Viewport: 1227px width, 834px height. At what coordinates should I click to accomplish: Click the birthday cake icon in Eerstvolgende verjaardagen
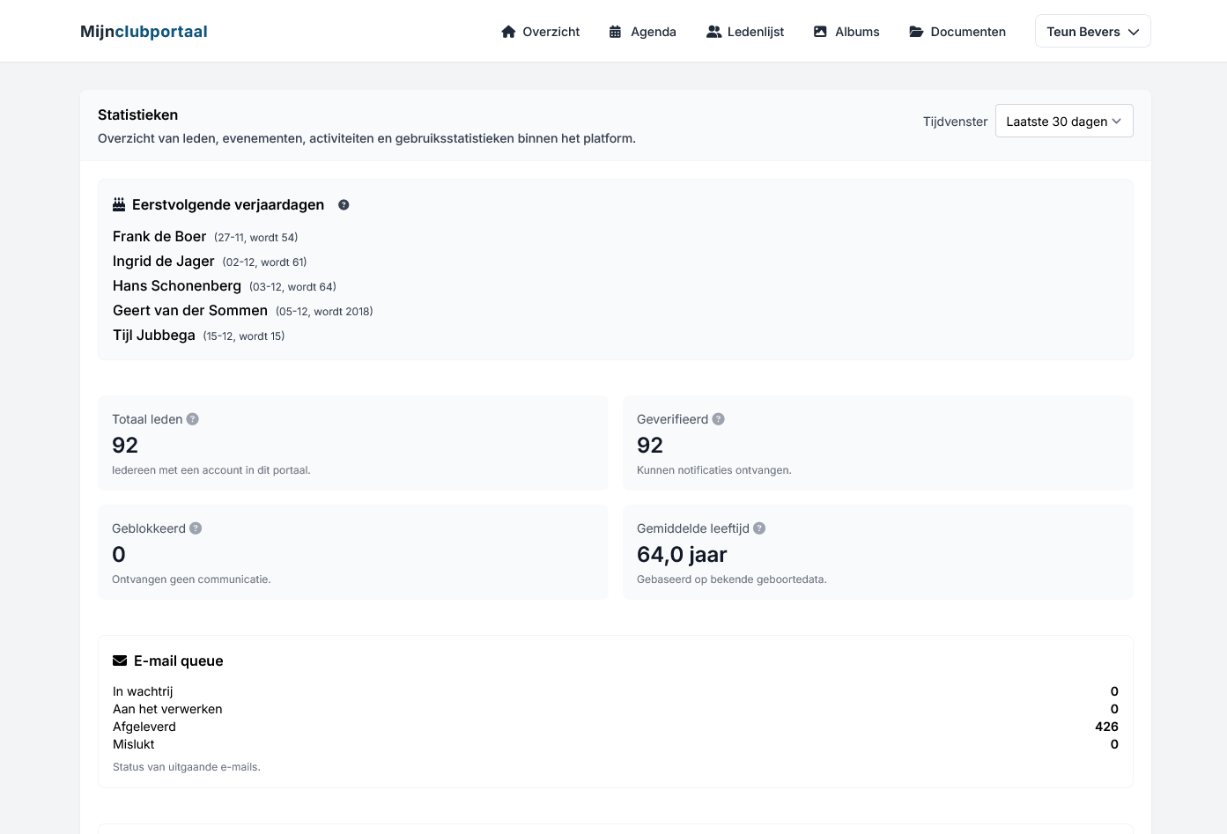point(118,203)
